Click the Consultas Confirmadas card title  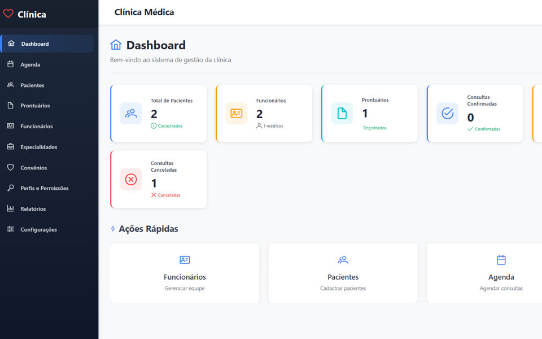tap(482, 101)
